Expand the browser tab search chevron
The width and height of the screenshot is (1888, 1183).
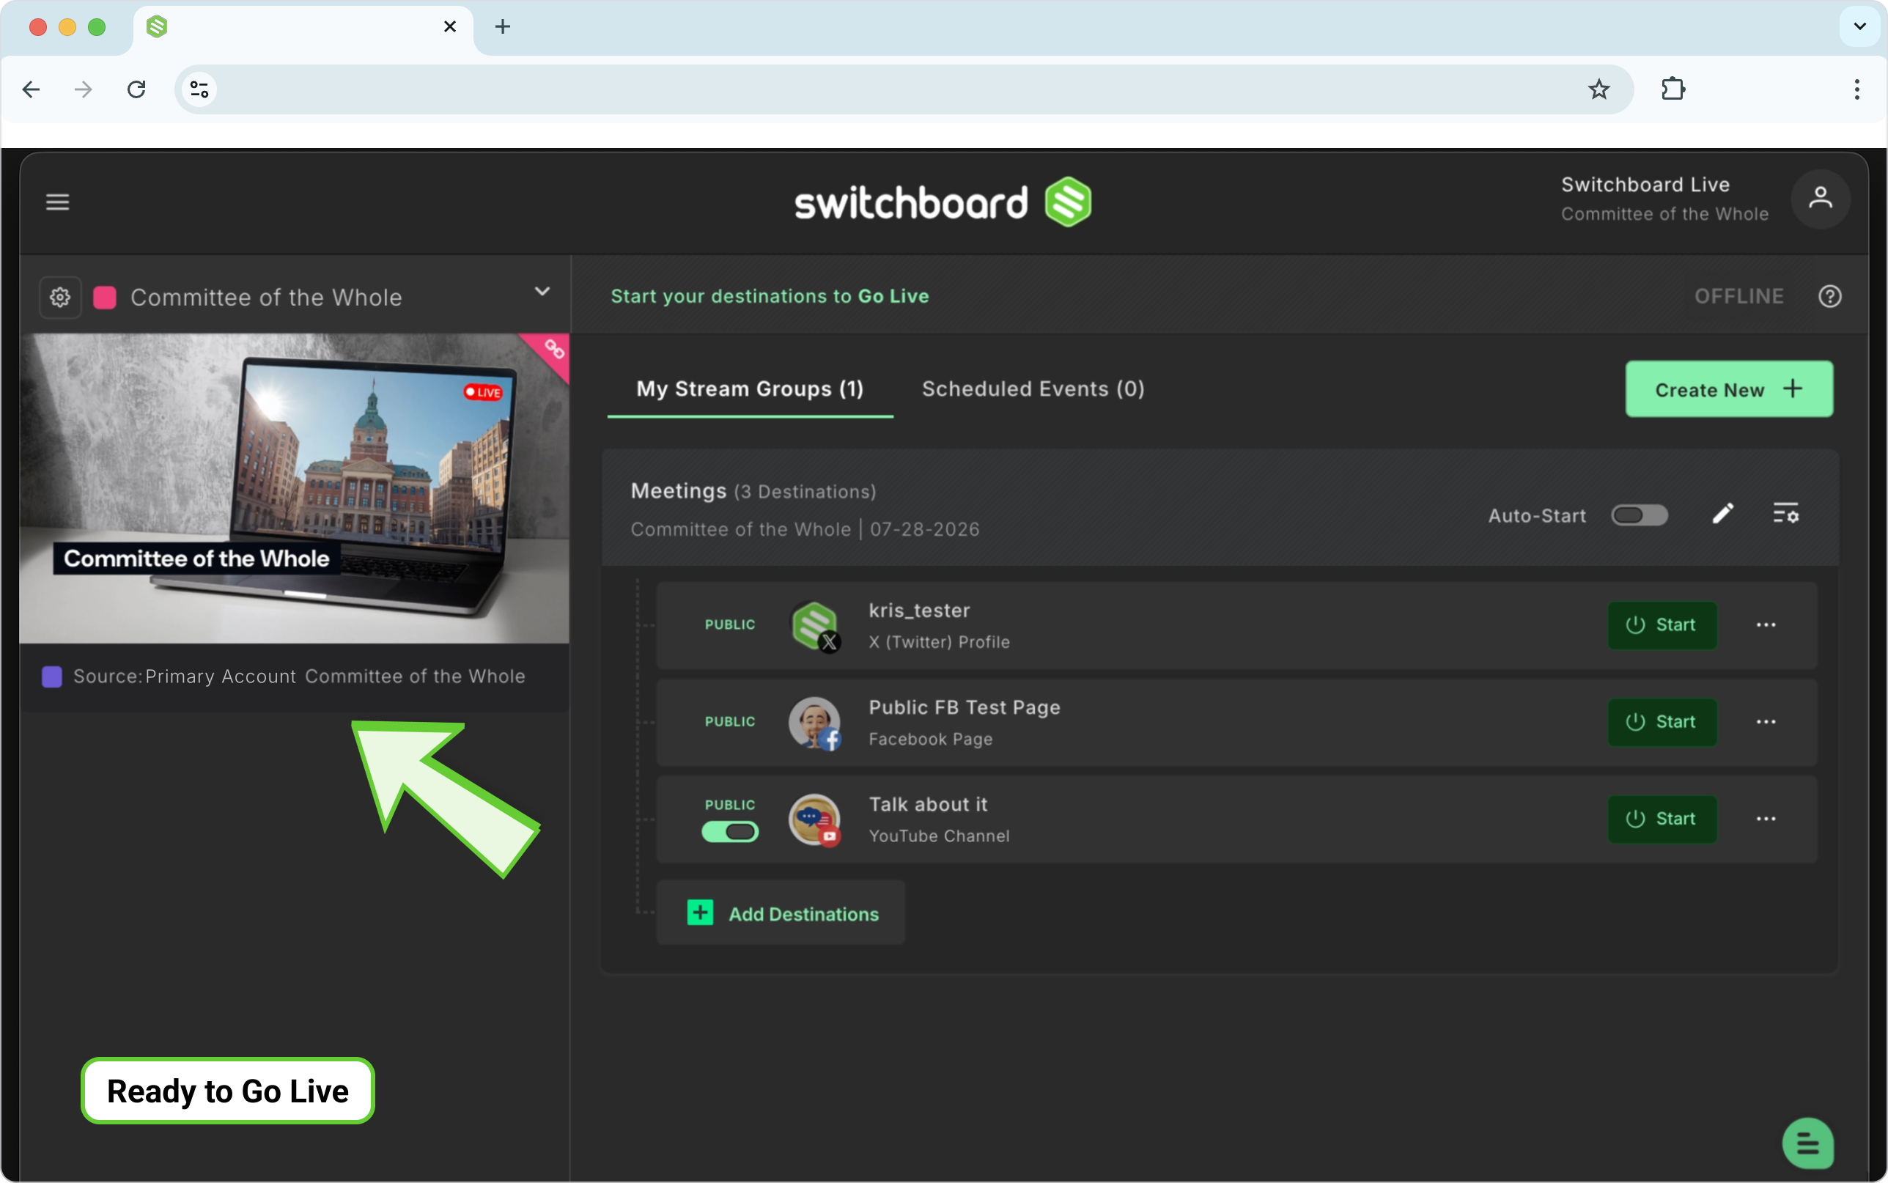tap(1859, 26)
